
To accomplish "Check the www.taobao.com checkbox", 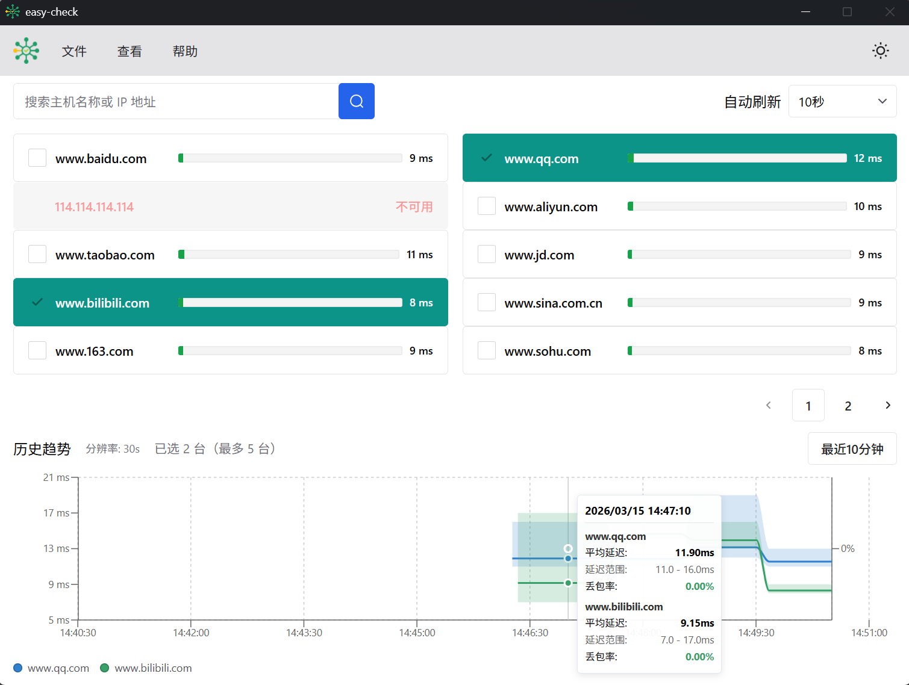I will point(37,254).
